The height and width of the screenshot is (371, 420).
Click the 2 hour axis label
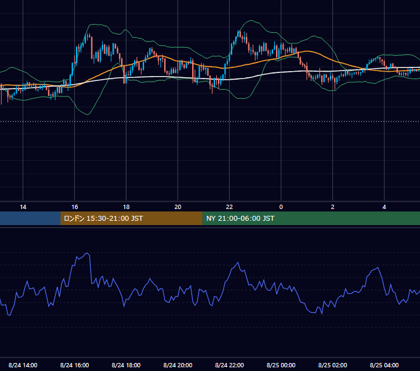point(333,207)
